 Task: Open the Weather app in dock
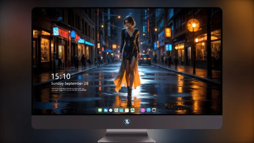[106, 110]
